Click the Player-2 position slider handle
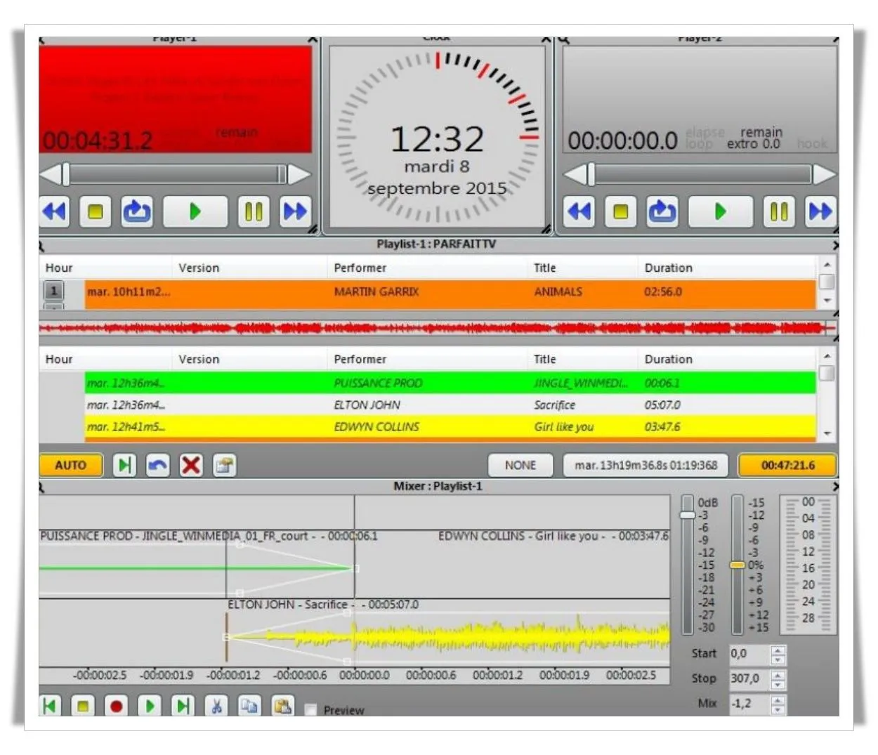This screenshot has height=755, width=878. (591, 174)
